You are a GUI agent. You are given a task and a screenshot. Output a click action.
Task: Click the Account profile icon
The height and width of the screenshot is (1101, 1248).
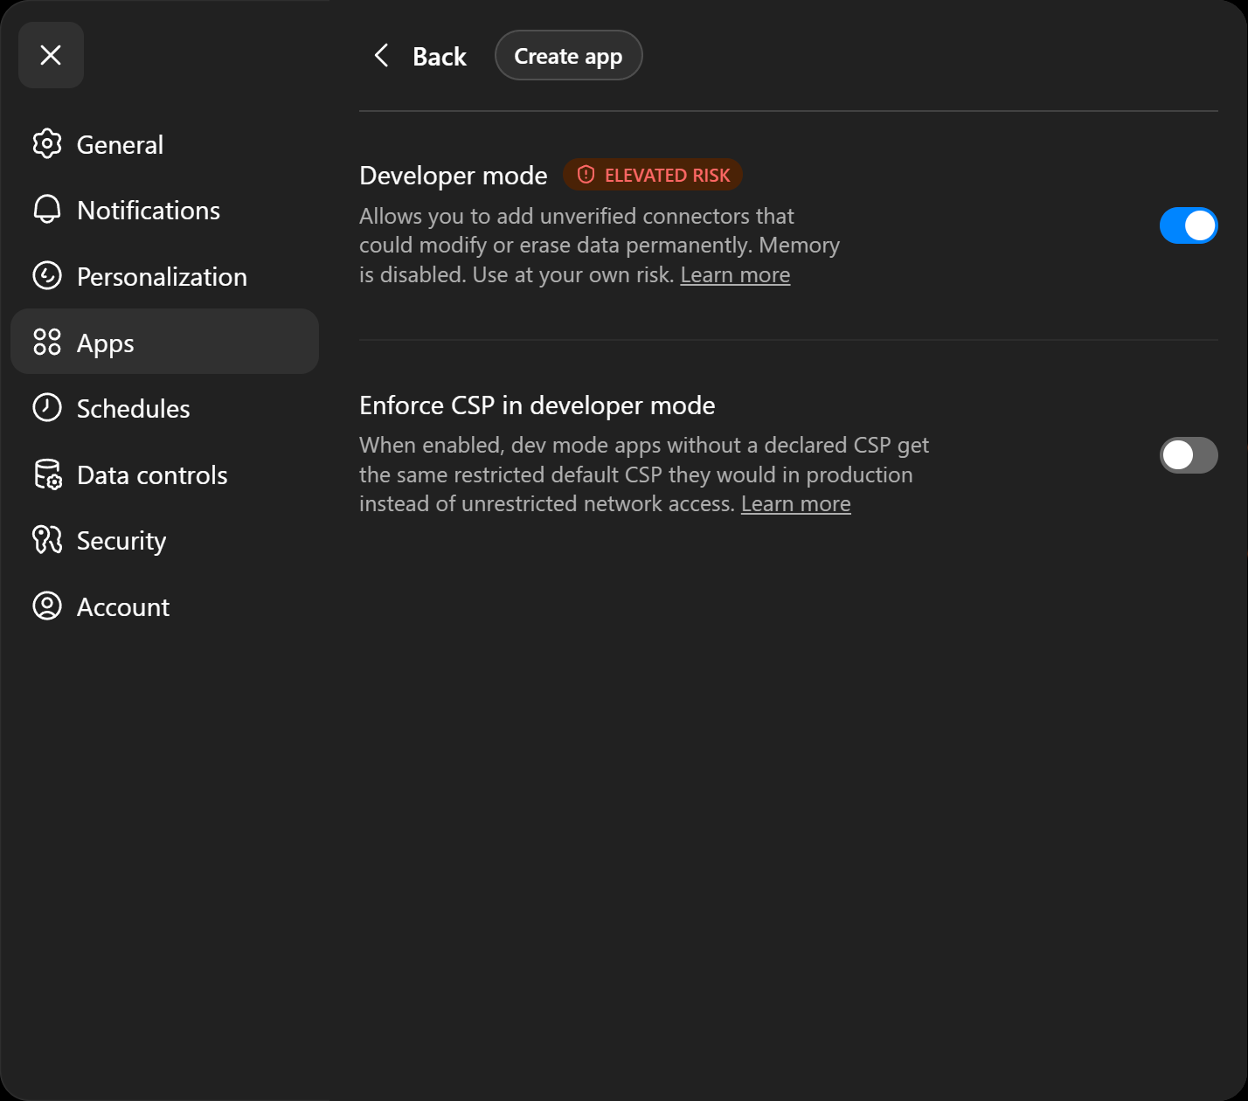47,606
